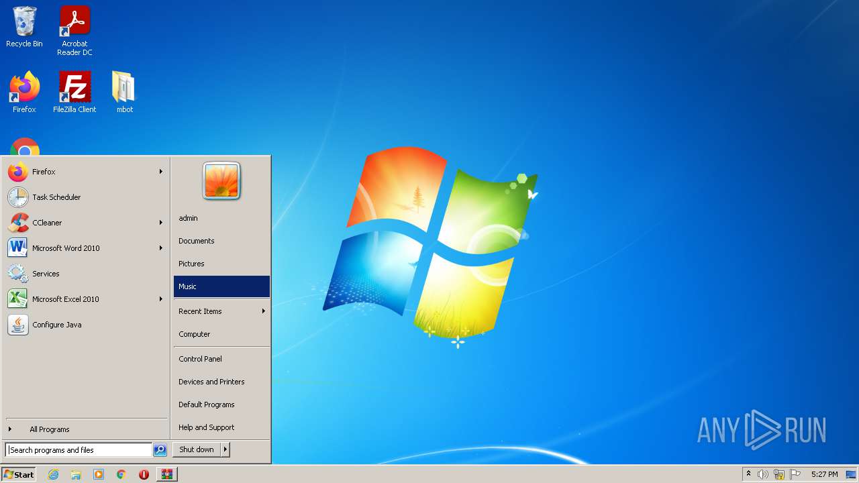Open the Recycle Bin desktop icon

click(24, 27)
